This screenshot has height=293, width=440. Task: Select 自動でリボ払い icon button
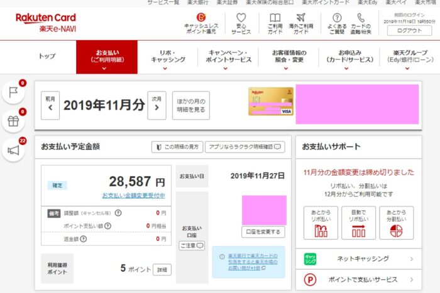click(x=358, y=223)
